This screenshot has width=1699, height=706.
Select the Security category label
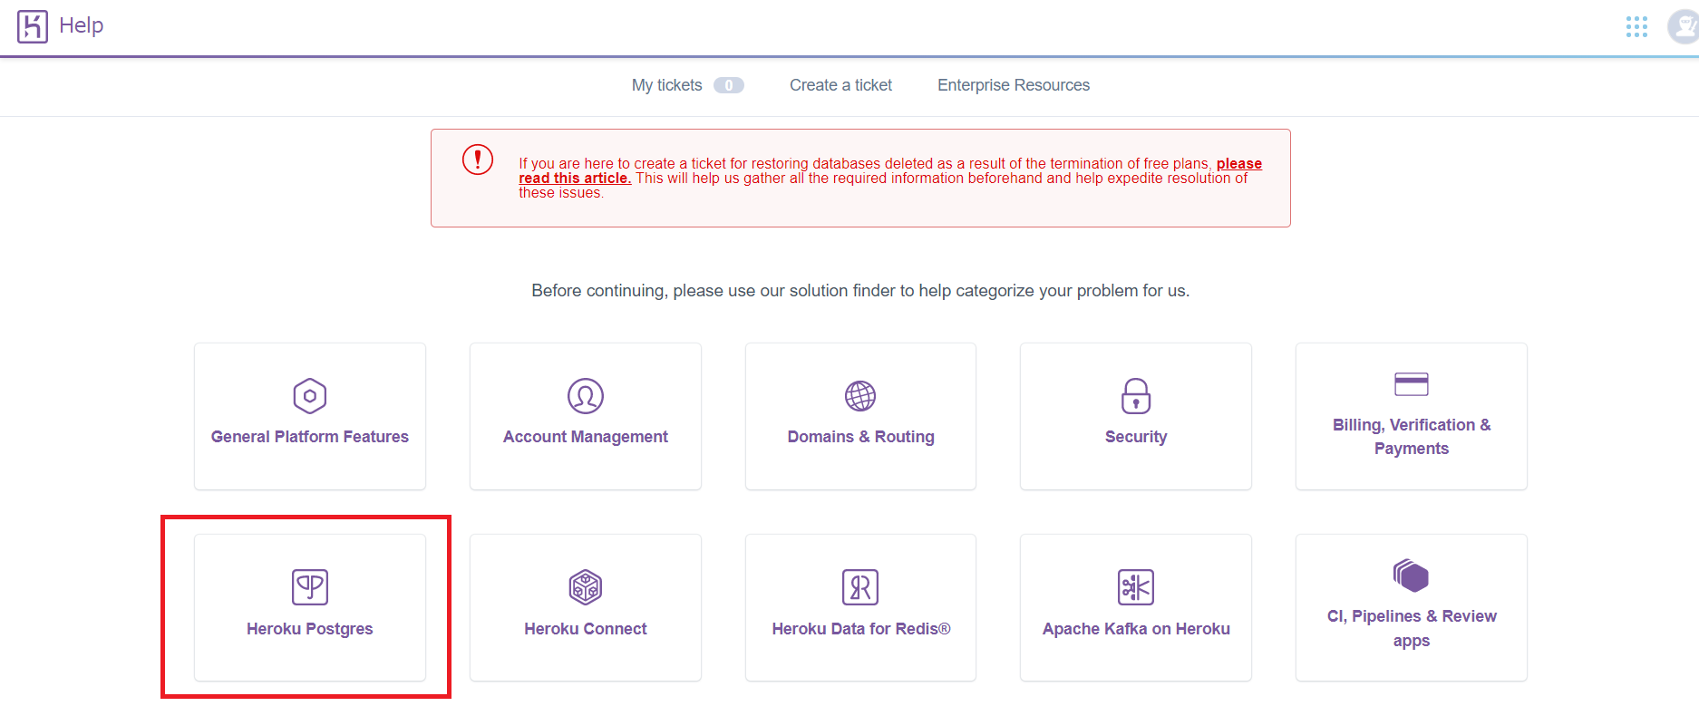click(x=1136, y=437)
